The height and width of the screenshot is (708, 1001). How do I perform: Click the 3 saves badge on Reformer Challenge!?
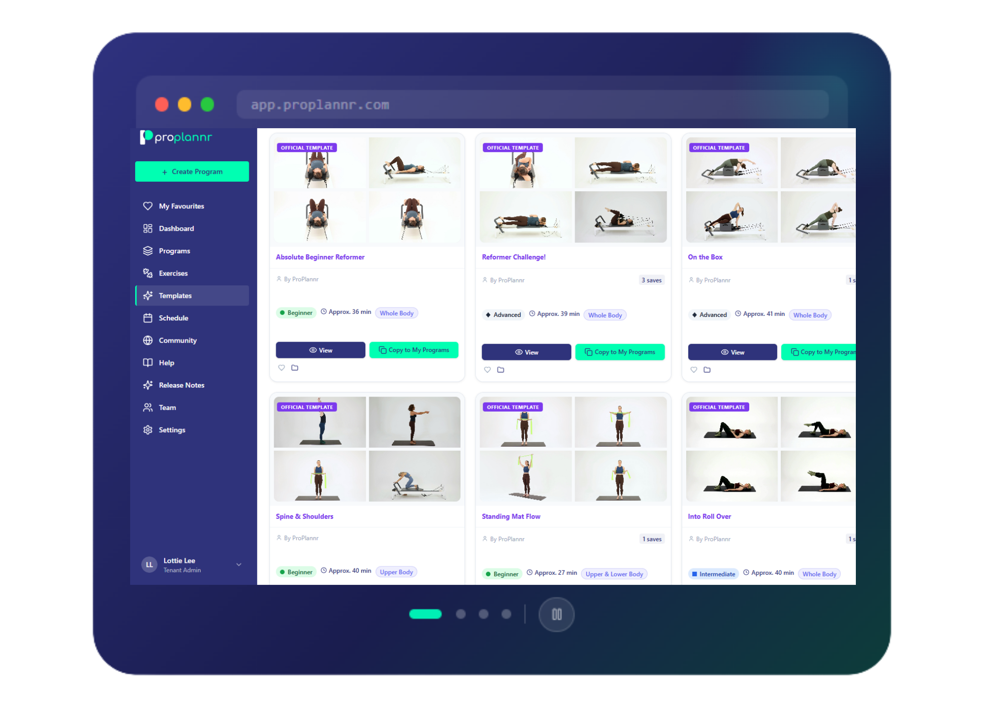(x=652, y=280)
